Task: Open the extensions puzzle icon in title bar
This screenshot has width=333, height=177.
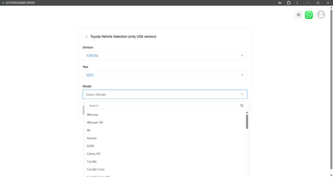Action: [x=288, y=3]
